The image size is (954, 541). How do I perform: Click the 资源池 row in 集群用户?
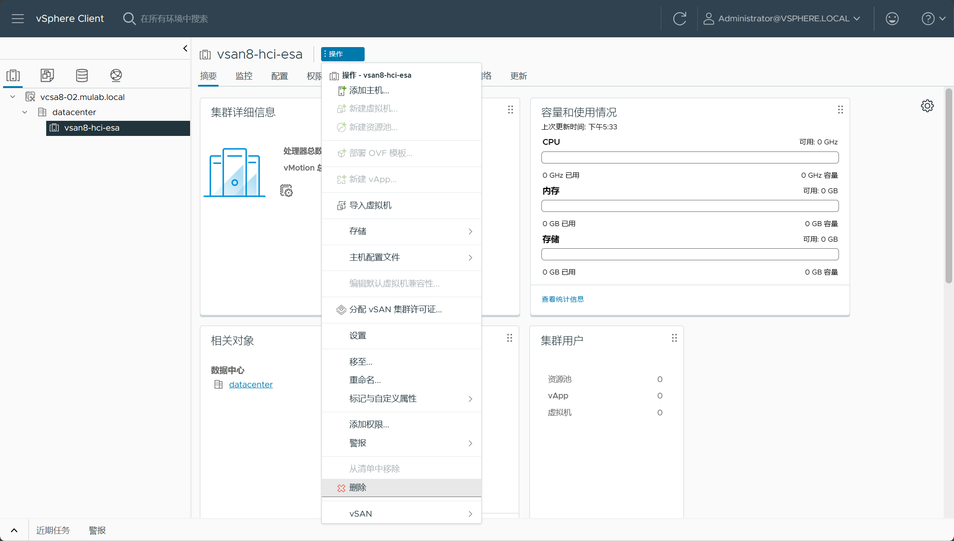pos(605,379)
